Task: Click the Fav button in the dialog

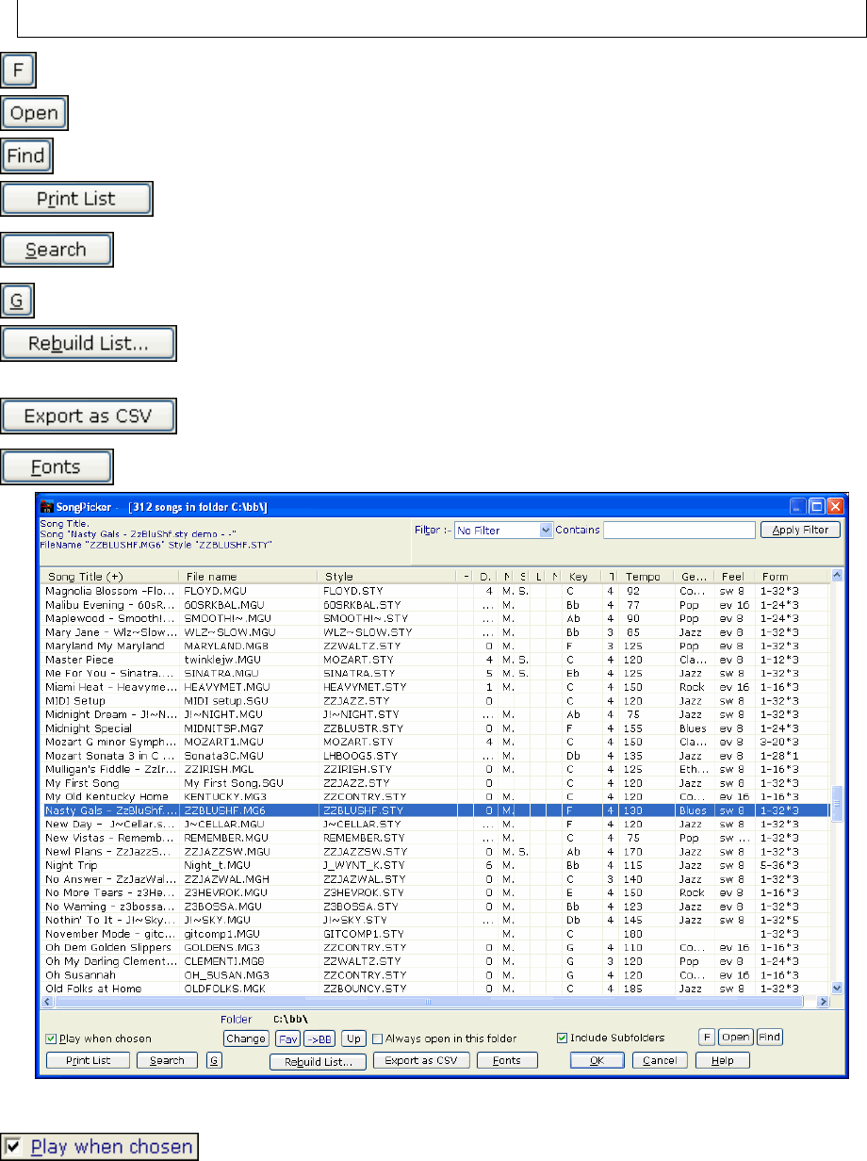Action: [287, 1038]
